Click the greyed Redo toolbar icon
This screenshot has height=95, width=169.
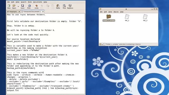tap(42, 6)
